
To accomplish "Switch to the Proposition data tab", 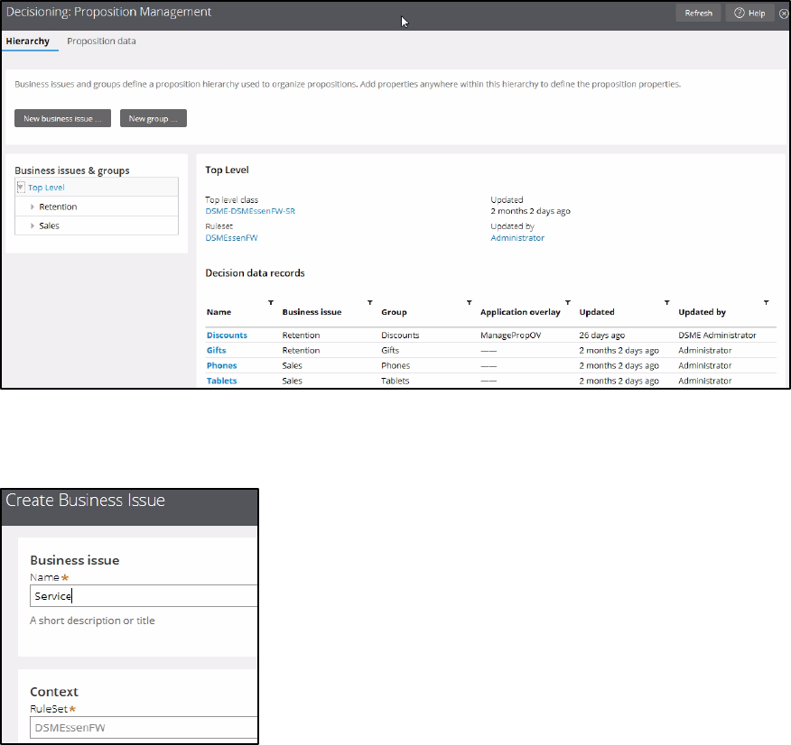I will pyautogui.click(x=101, y=41).
